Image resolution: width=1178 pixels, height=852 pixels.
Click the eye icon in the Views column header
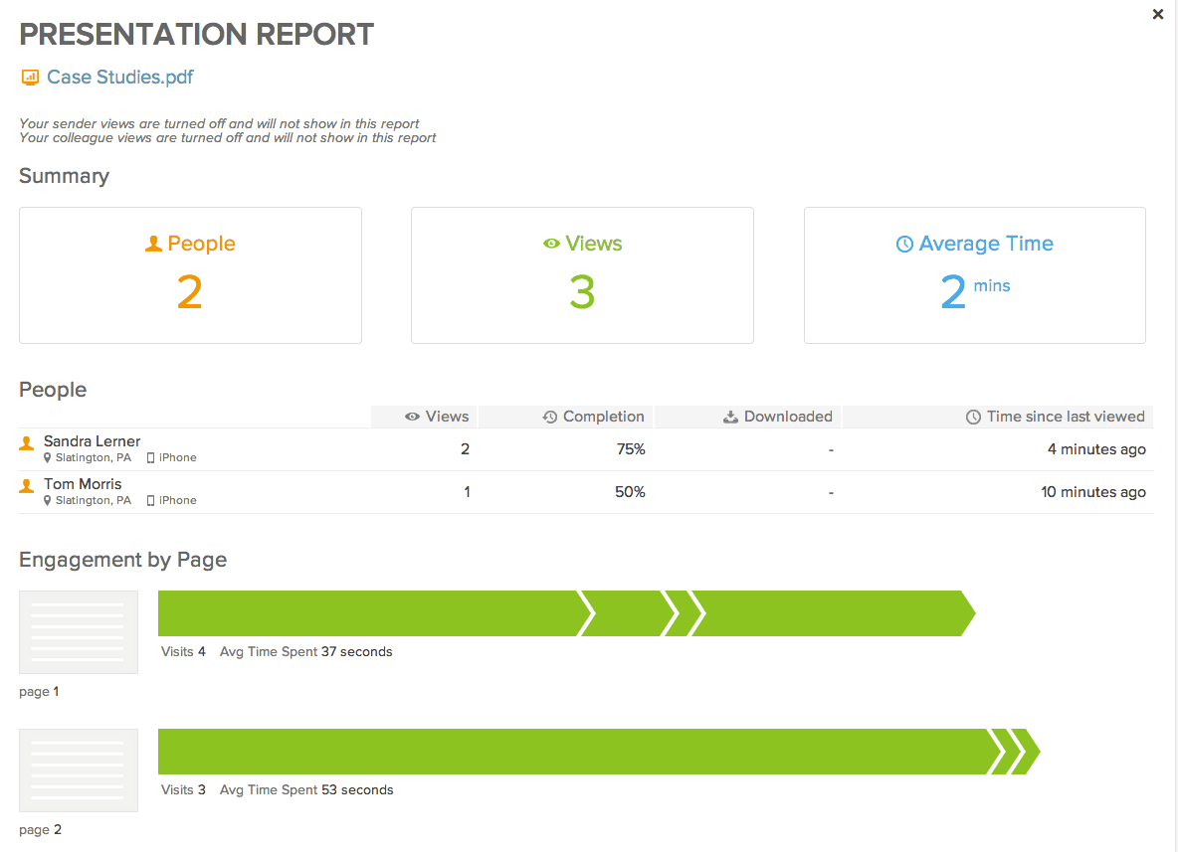tap(415, 416)
